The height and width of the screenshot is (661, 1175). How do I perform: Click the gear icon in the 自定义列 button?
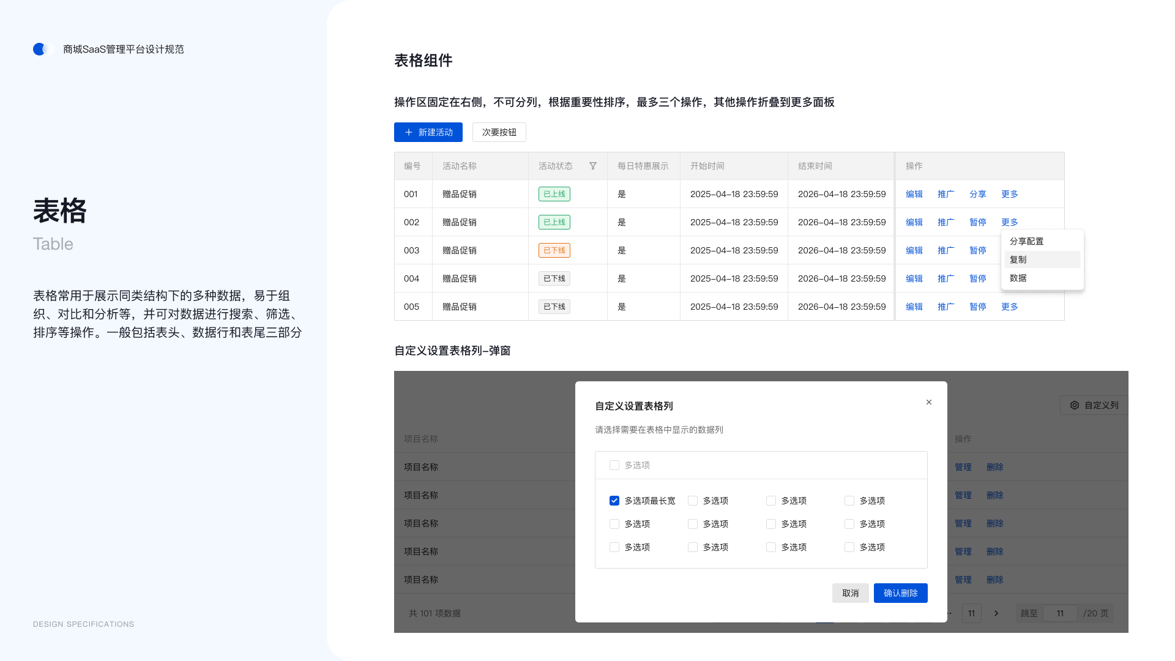(x=1075, y=405)
